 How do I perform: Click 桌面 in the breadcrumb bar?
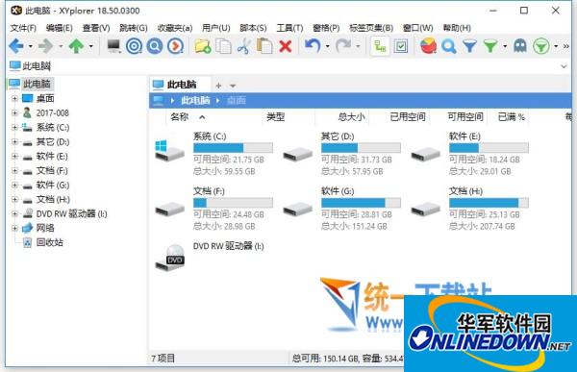[237, 101]
